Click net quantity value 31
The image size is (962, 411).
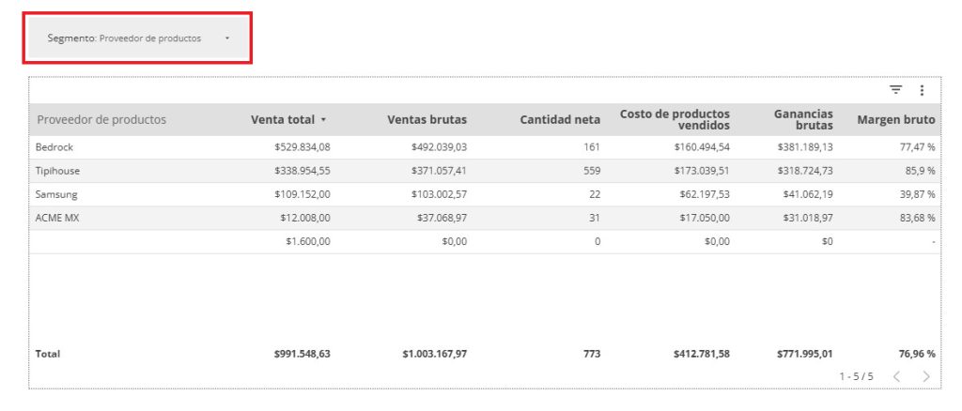click(x=595, y=218)
